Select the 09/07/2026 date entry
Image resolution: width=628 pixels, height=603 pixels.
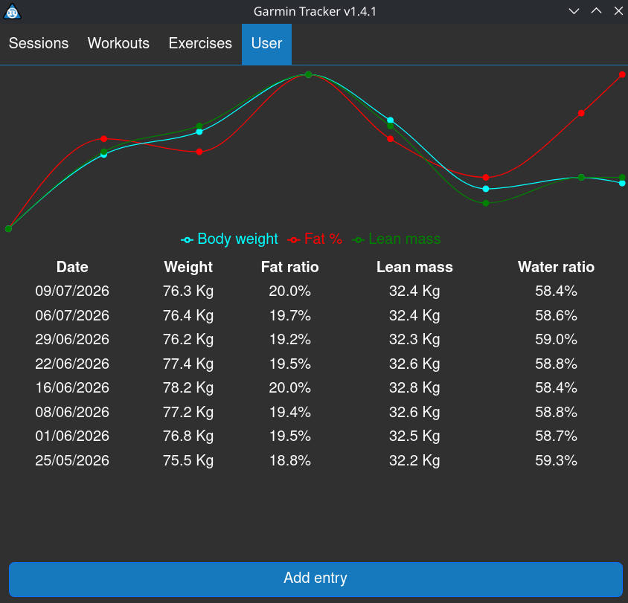pos(72,291)
